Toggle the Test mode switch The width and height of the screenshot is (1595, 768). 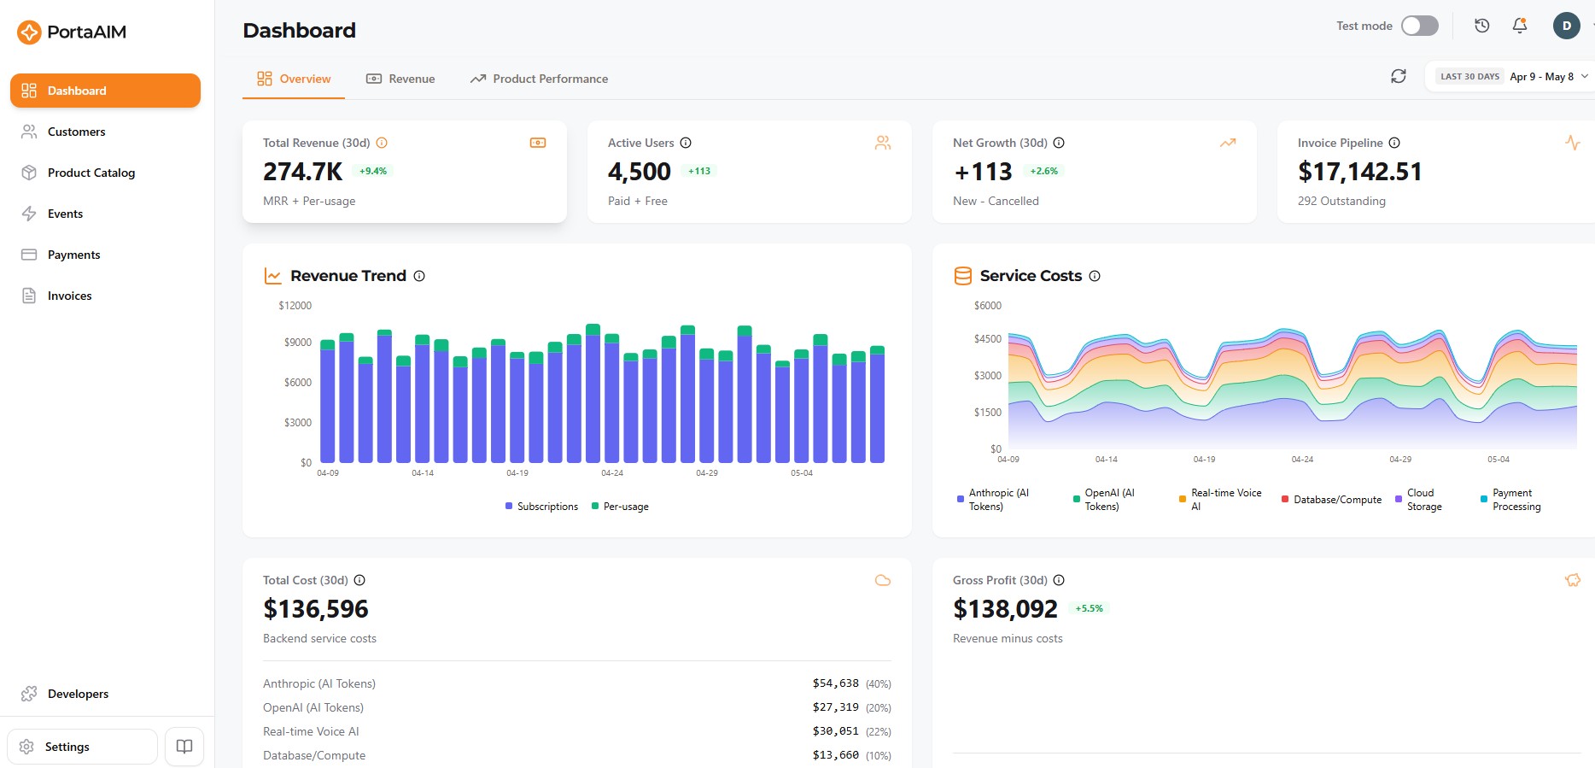pyautogui.click(x=1419, y=26)
